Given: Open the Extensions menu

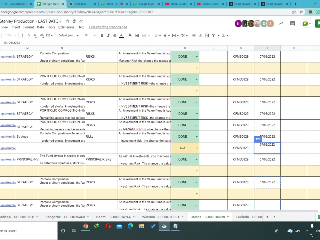Looking at the screenshot, I should (66, 27).
